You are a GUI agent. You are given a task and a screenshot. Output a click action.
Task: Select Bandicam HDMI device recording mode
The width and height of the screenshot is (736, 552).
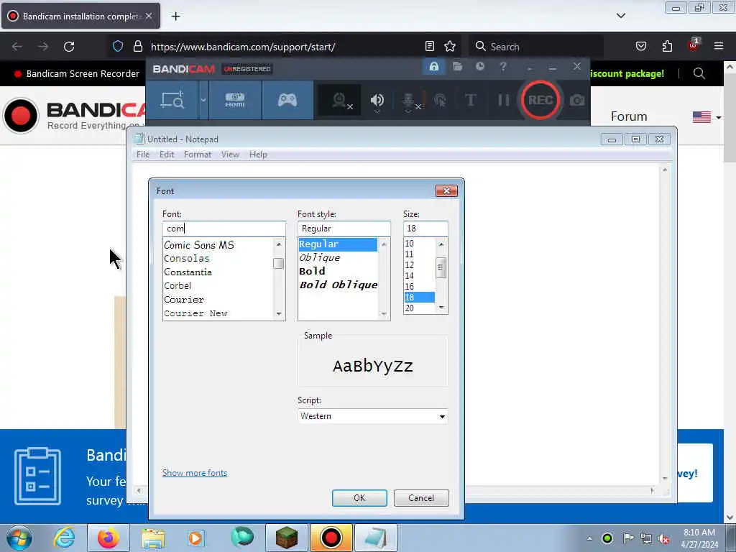235,100
